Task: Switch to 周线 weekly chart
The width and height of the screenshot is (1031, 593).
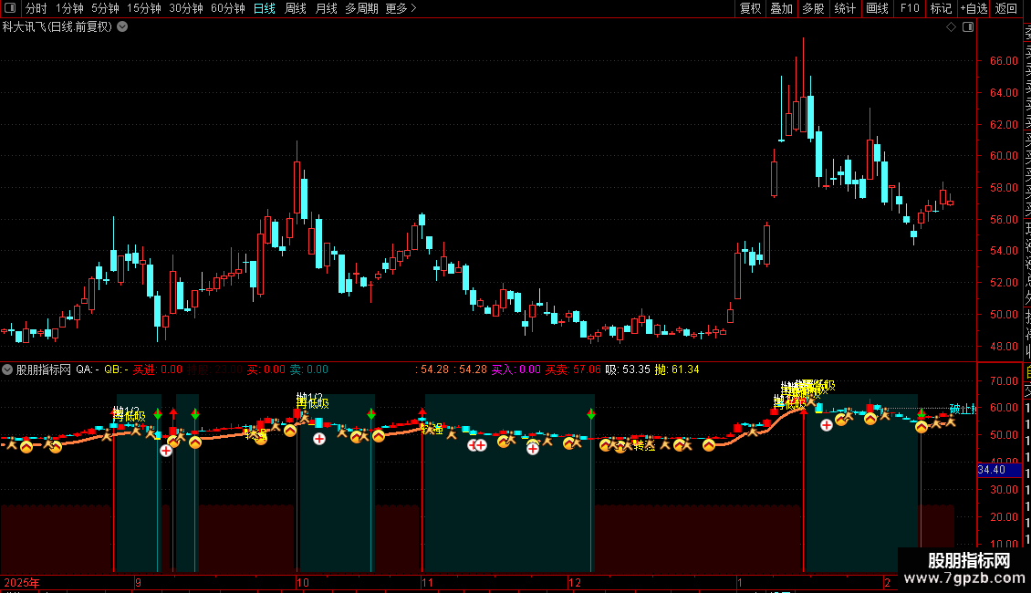Action: [x=296, y=8]
